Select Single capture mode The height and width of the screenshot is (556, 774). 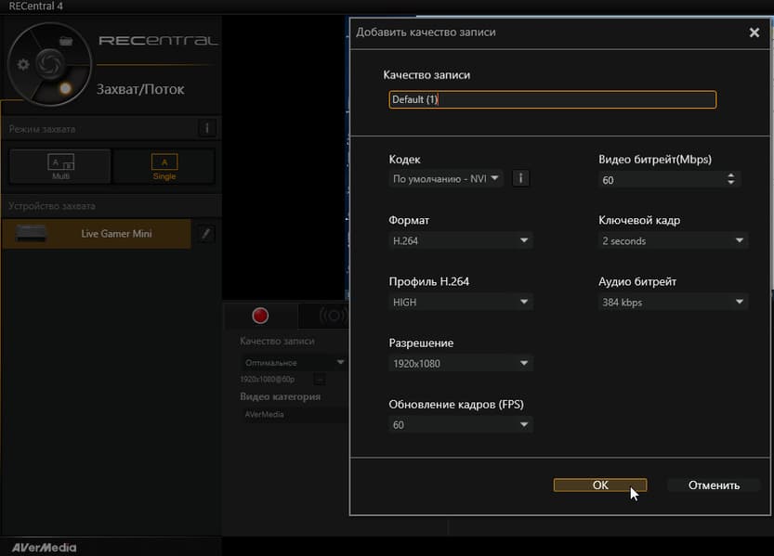tap(164, 166)
